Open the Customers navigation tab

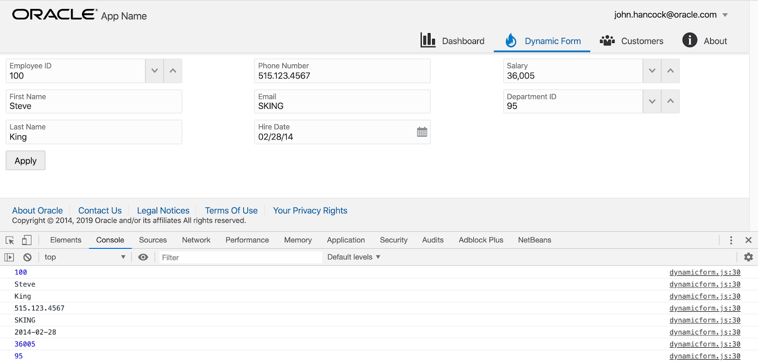pos(632,41)
